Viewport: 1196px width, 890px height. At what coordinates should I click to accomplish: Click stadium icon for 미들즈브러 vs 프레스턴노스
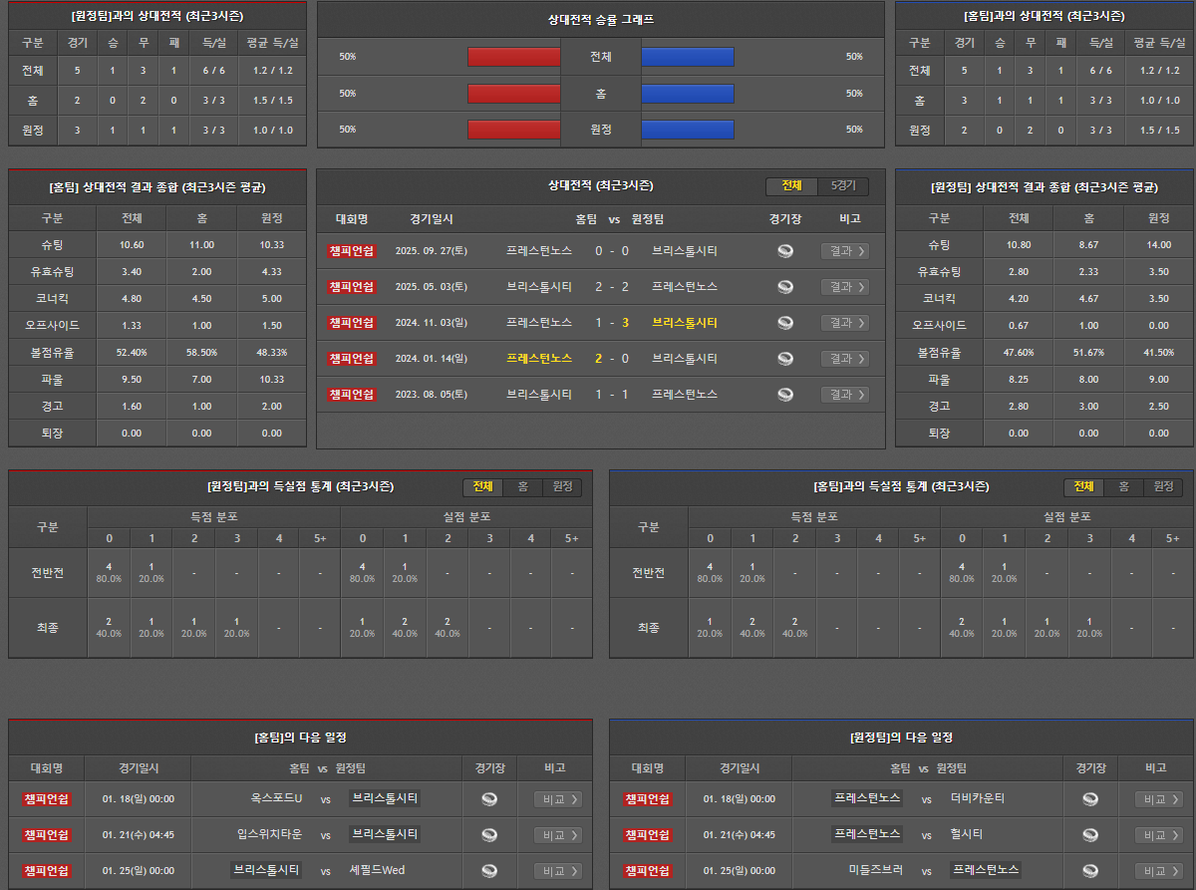tap(1090, 871)
